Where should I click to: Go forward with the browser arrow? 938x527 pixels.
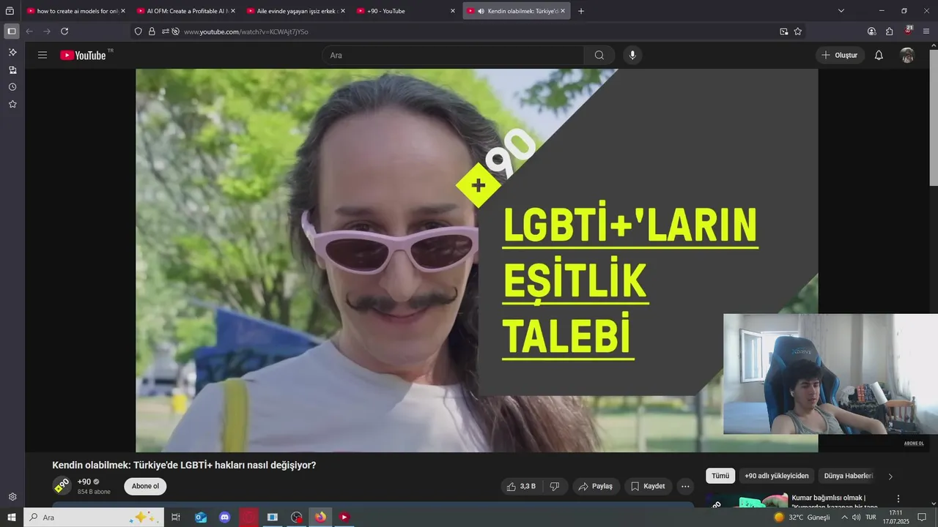click(47, 31)
